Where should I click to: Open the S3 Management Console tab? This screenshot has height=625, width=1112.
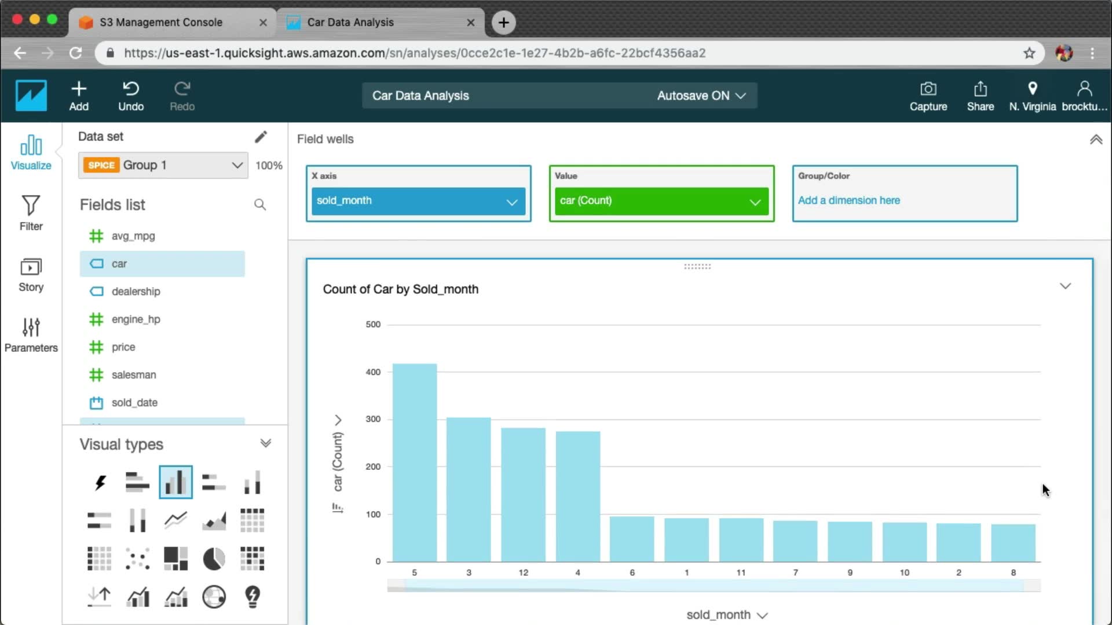[x=161, y=22]
